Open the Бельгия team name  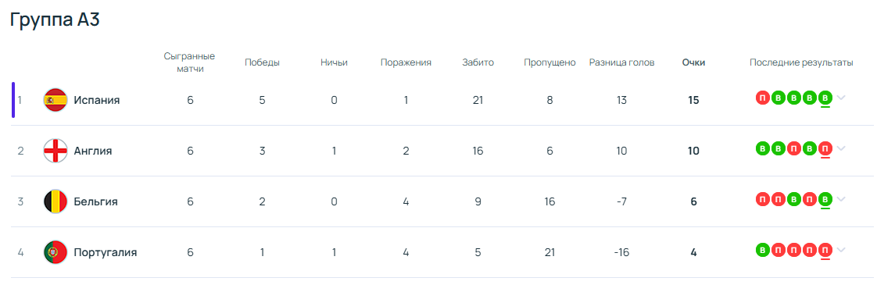pyautogui.click(x=95, y=201)
